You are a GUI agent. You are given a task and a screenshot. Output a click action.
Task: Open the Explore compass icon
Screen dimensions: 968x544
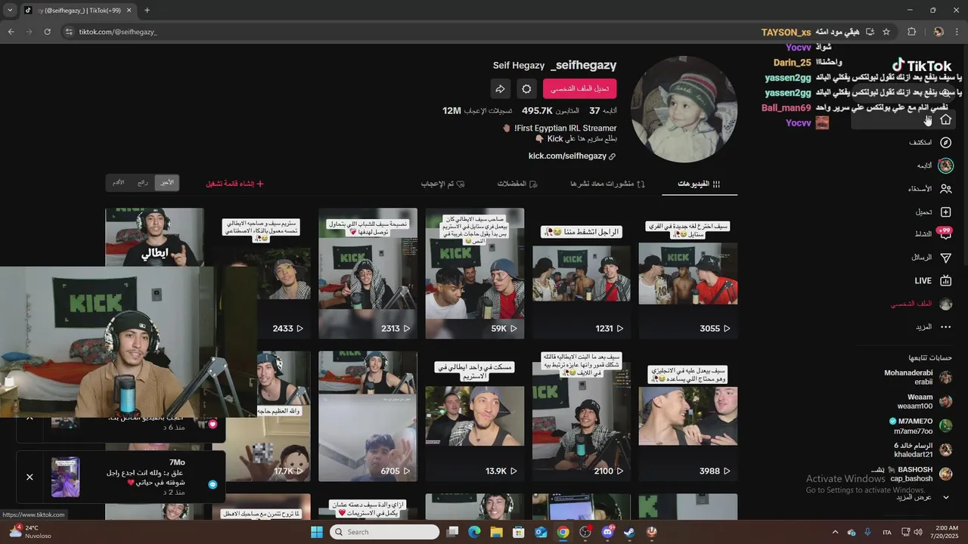(945, 142)
